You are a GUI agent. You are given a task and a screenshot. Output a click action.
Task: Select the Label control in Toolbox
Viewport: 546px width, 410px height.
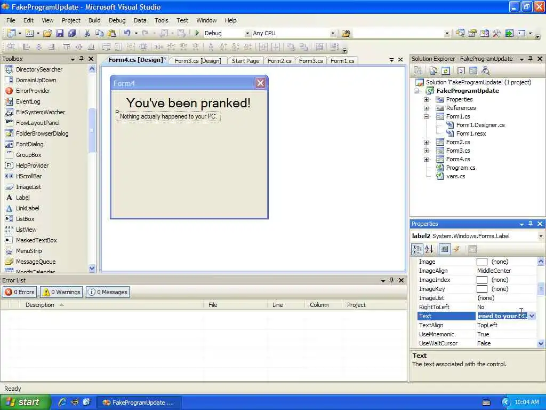point(22,198)
